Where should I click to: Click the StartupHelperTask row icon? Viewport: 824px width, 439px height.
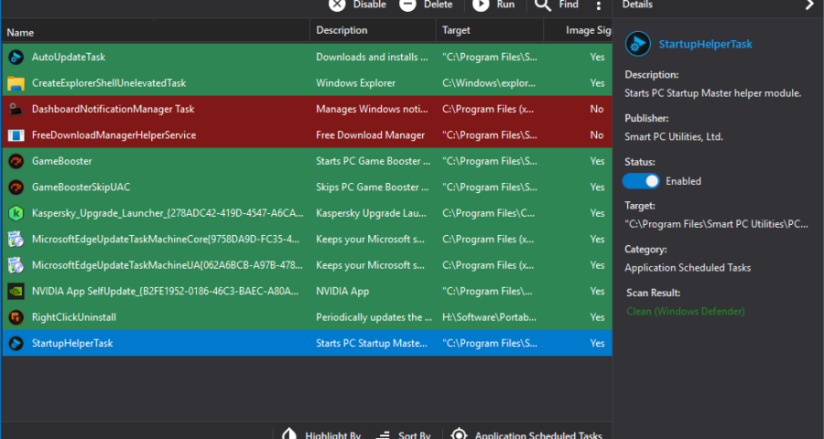coord(16,344)
